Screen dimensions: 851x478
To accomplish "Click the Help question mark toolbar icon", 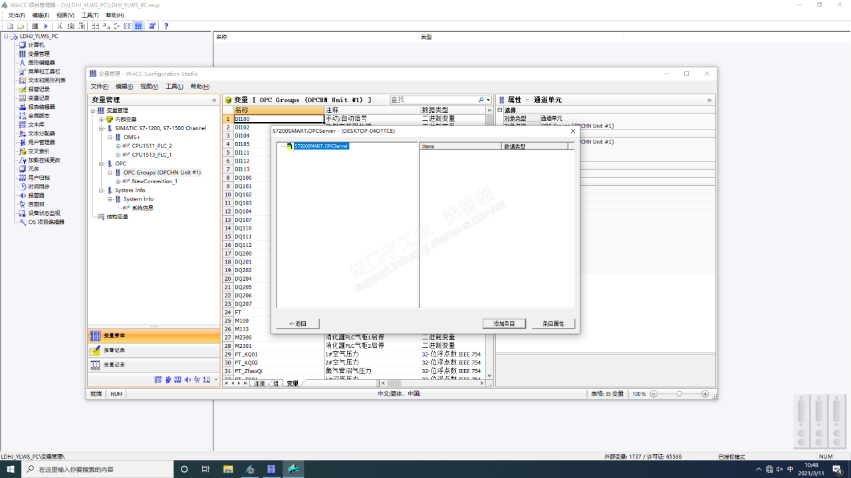I will [x=166, y=26].
